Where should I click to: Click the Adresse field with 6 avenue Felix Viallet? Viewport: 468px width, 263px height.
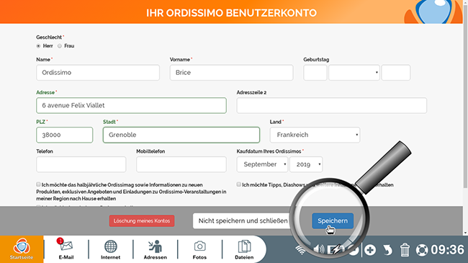131,105
